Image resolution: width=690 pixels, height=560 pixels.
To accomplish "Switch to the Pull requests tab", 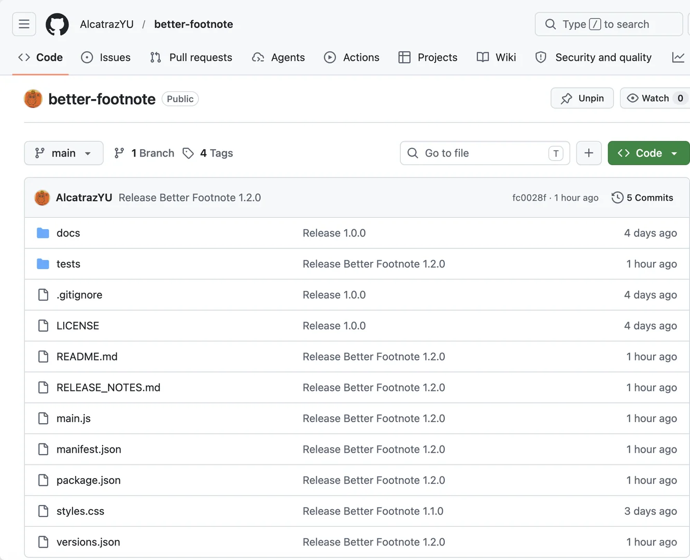I will 191,58.
